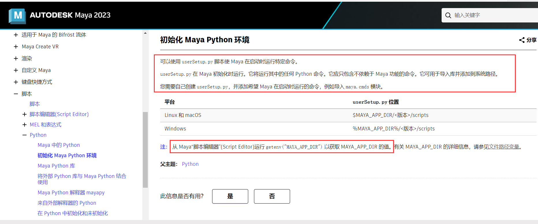
Task: Open the Maya Create VR topic
Action: click(40, 47)
